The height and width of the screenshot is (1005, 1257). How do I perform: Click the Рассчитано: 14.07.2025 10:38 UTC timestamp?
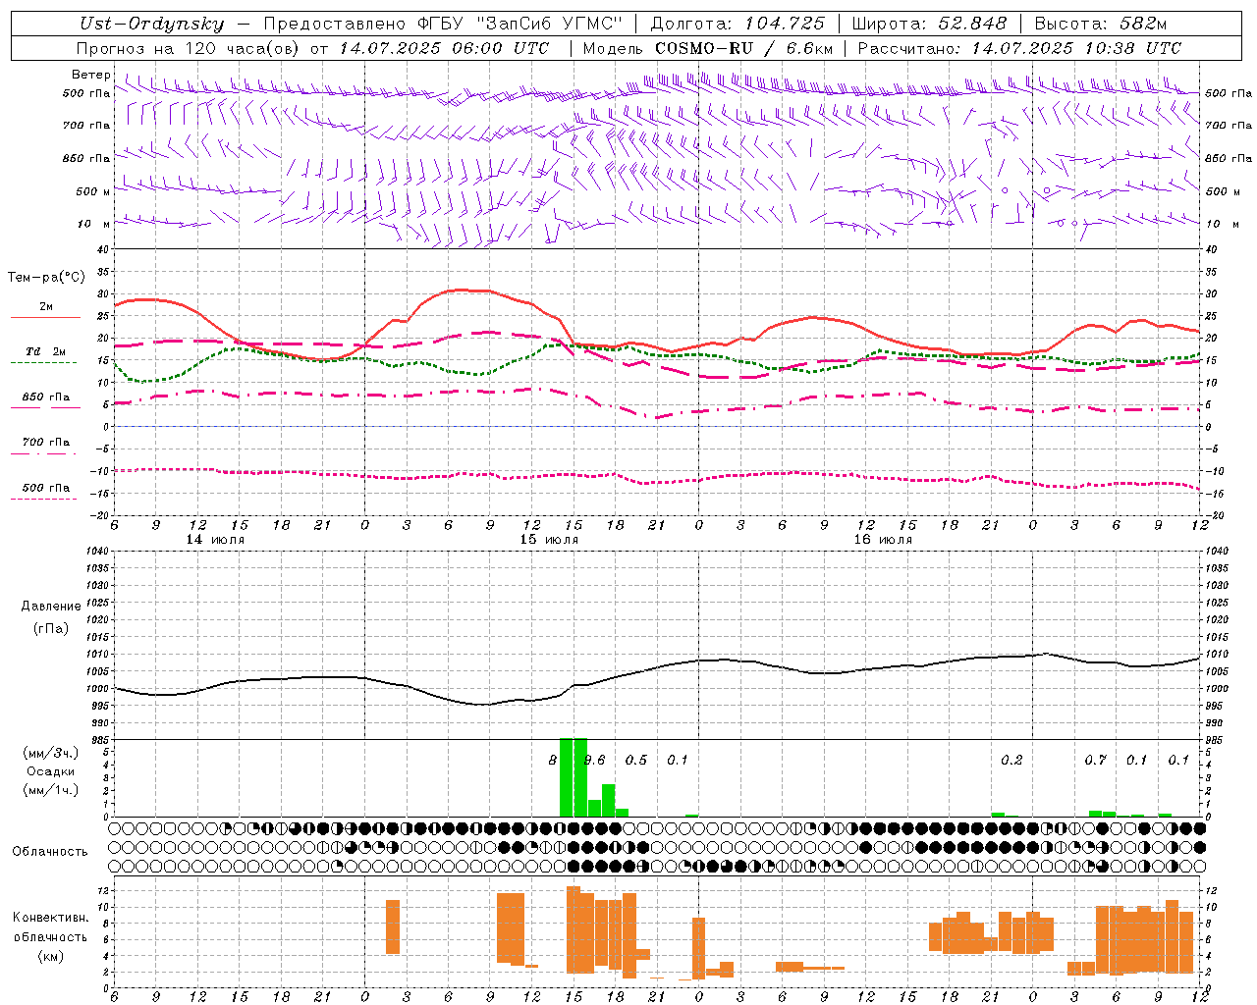[x=1019, y=48]
